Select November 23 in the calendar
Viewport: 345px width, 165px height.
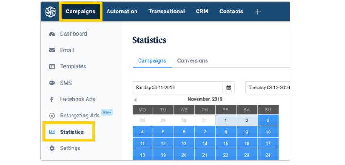247,155
